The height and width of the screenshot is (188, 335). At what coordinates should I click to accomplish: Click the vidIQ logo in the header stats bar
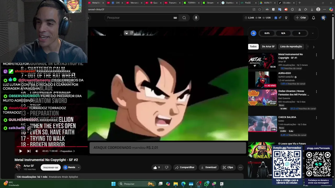pyautogui.click(x=276, y=18)
